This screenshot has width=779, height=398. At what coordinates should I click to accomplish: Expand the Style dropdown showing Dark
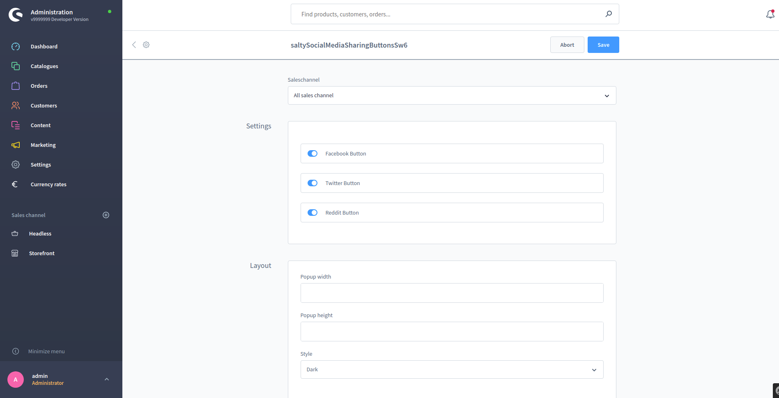coord(452,370)
